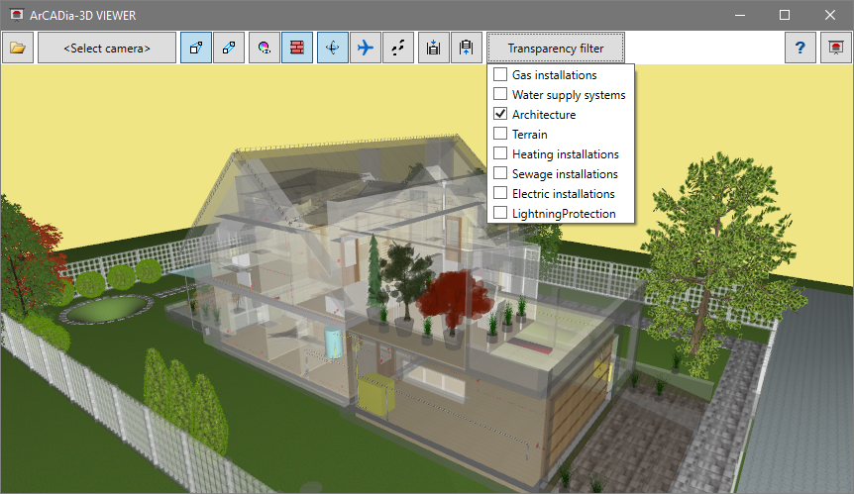
Task: Enable the LightningProtection checkbox
Action: (500, 213)
